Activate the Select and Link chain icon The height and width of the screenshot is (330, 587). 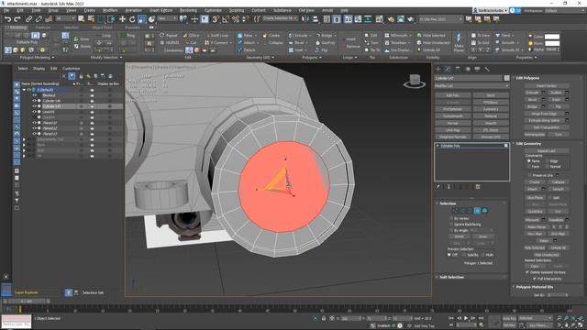click(28, 18)
